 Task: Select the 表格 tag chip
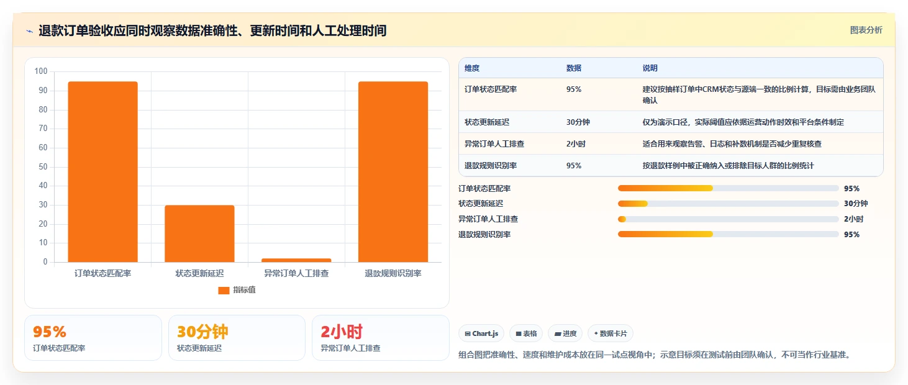pos(526,333)
